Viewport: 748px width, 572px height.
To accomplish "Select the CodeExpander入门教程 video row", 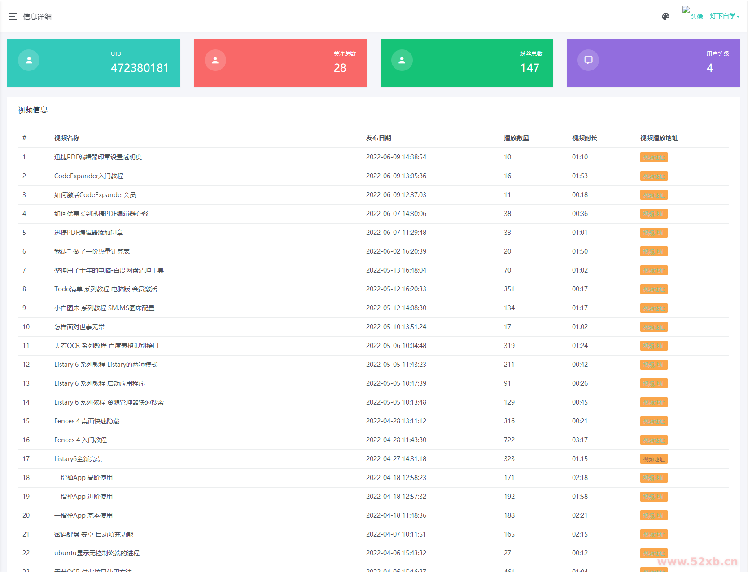I will tap(89, 176).
